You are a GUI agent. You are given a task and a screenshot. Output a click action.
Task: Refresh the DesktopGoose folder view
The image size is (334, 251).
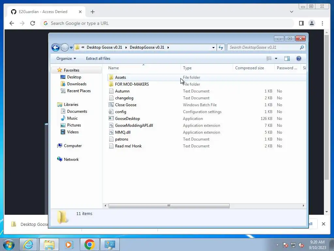(221, 48)
